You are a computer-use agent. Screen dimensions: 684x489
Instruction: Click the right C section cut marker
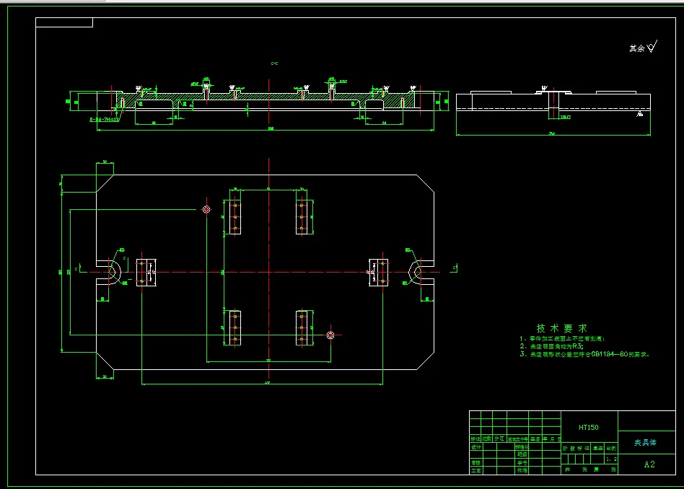(454, 268)
